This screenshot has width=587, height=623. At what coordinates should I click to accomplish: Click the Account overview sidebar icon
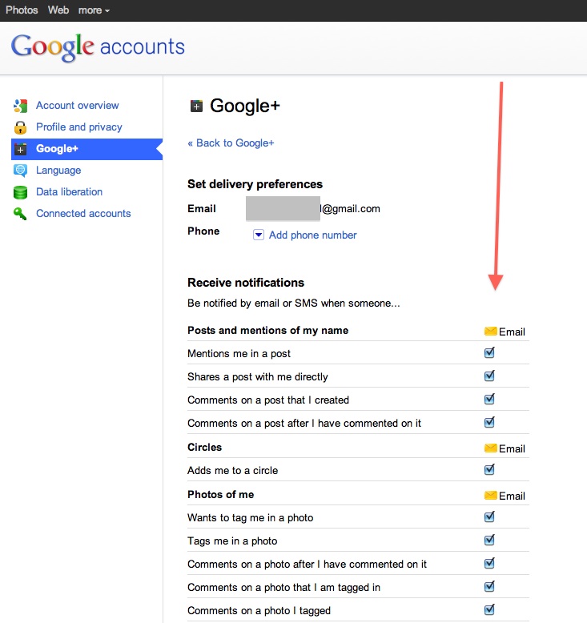click(21, 106)
